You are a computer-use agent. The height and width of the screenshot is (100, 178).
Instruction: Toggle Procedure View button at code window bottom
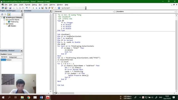(x=55, y=93)
